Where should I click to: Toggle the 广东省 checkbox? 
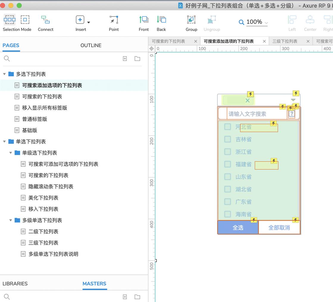coord(228,202)
